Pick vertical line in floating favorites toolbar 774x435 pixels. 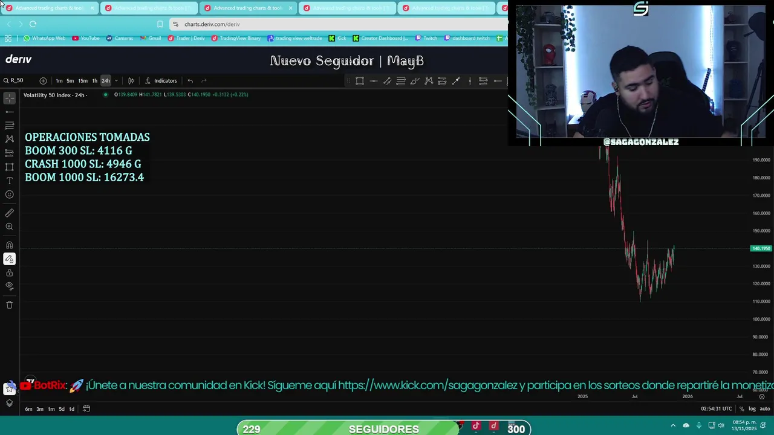point(470,80)
